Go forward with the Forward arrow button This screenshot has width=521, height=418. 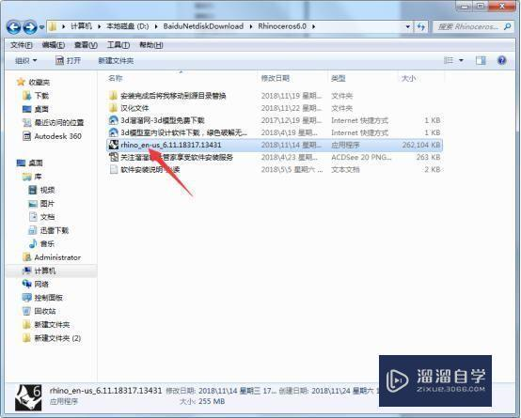click(x=30, y=27)
